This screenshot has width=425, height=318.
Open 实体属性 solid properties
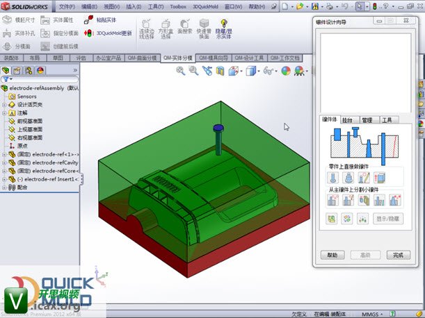(x=56, y=20)
